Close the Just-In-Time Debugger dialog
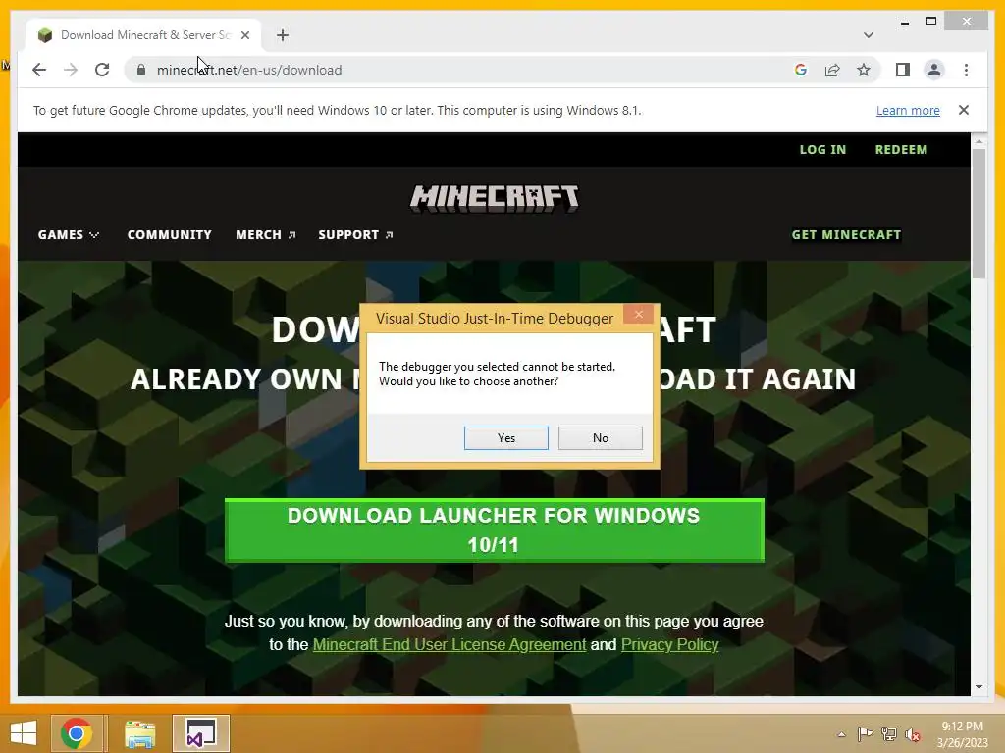The width and height of the screenshot is (1005, 753). point(638,314)
